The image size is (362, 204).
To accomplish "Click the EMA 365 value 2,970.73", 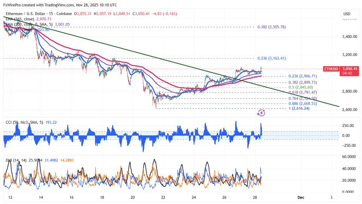I will tap(44, 19).
